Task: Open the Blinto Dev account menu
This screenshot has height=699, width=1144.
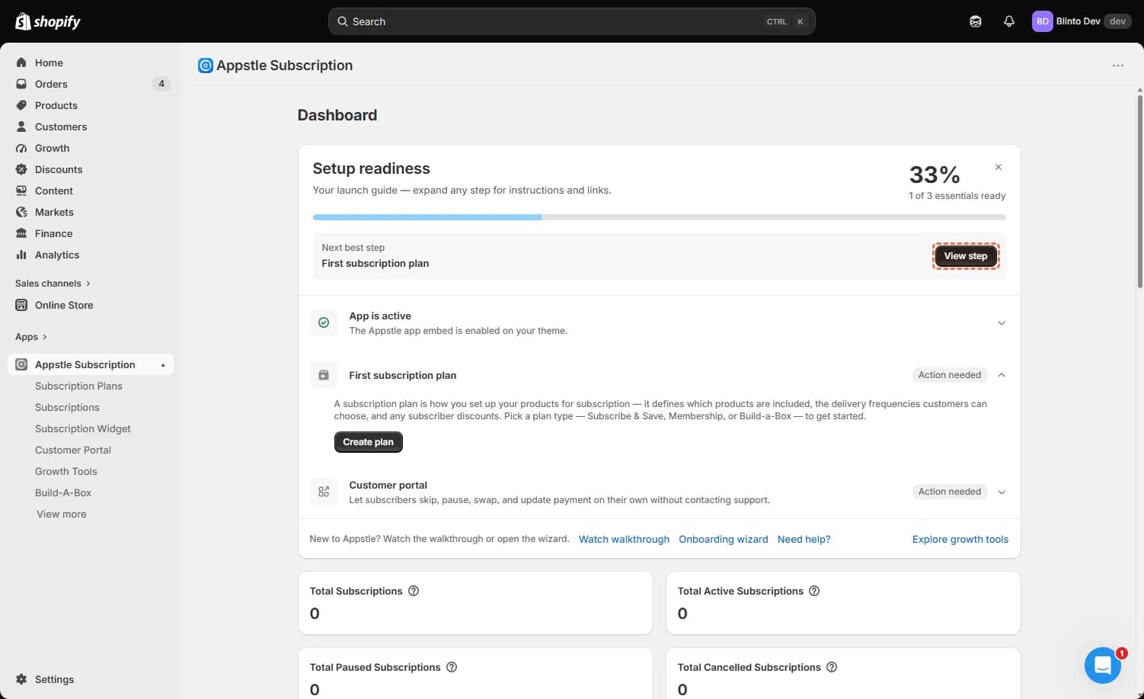Action: click(x=1082, y=21)
